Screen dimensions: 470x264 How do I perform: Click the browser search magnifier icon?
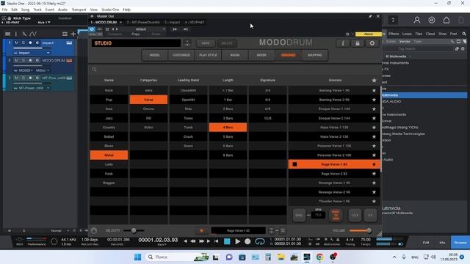click(x=464, y=34)
